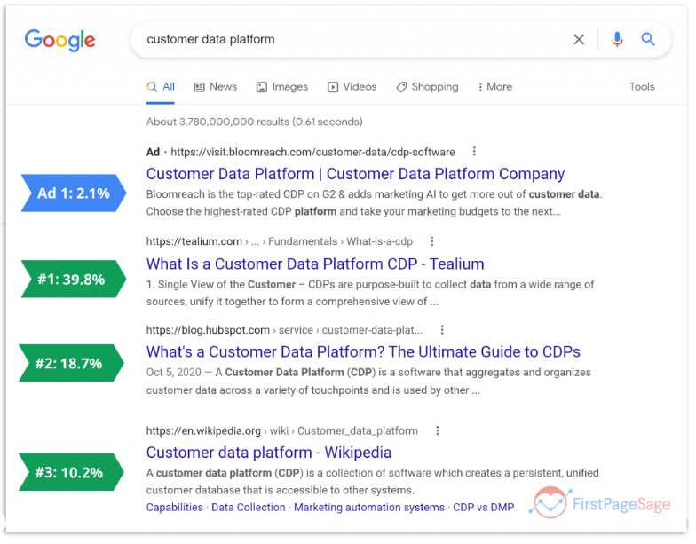Go to the Shopping tab
Screen dimensions: 696x544
click(427, 87)
